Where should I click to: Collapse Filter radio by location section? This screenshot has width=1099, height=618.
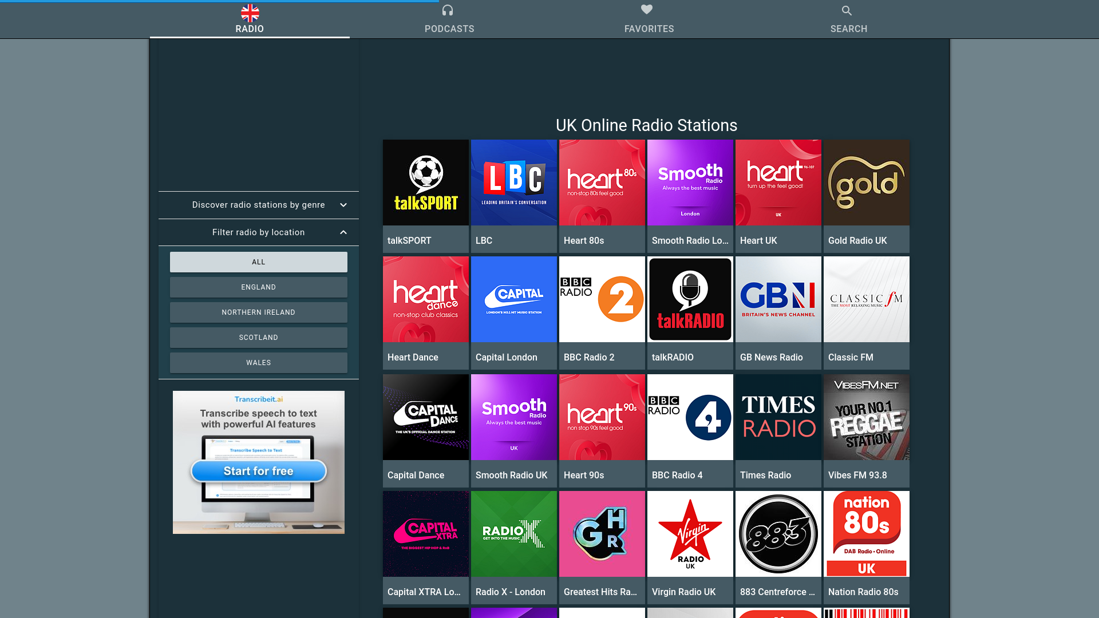[x=259, y=232]
